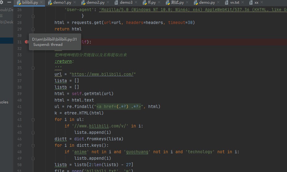Collapse project panel with the minus icon
This screenshot has height=172, width=287.
(x=9, y=2)
